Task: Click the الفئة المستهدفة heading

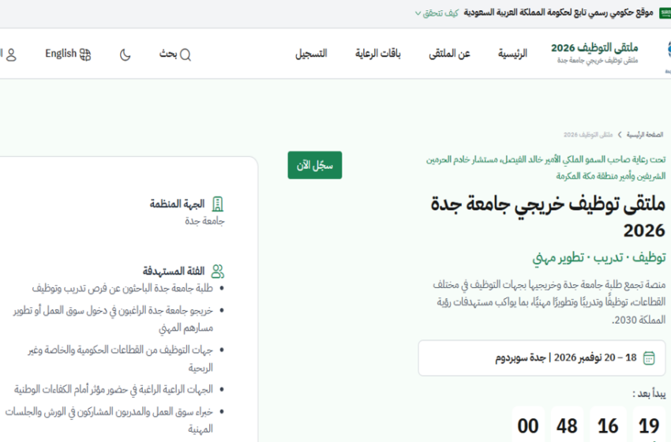Action: [x=174, y=272]
